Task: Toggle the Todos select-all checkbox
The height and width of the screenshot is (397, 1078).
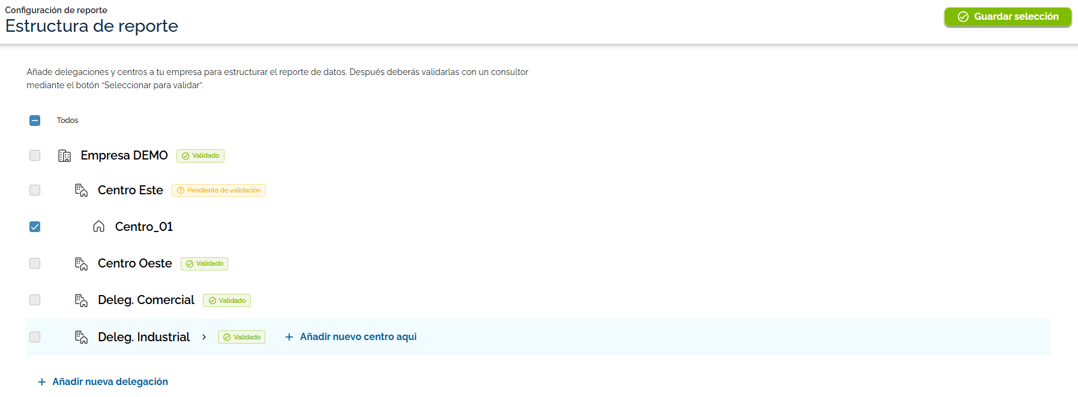Action: pyautogui.click(x=35, y=121)
